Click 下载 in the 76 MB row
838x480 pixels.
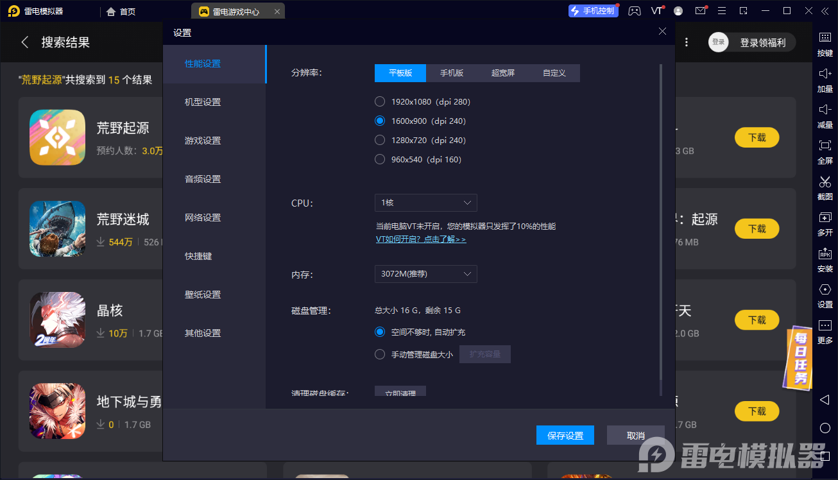point(757,228)
